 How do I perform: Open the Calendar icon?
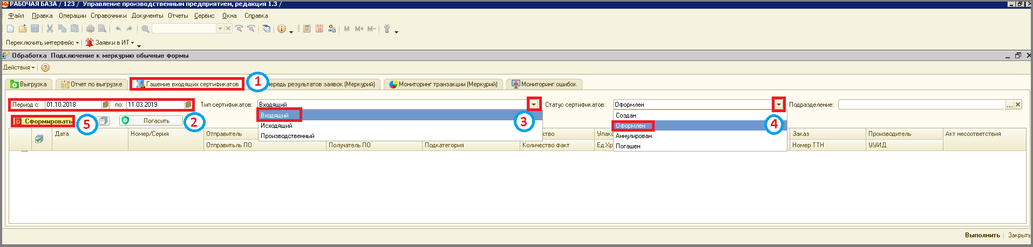point(319,29)
